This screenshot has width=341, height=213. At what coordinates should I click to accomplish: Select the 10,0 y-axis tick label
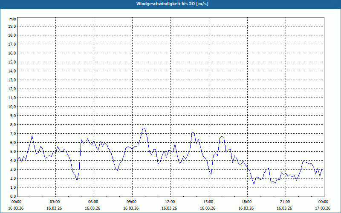12,106
